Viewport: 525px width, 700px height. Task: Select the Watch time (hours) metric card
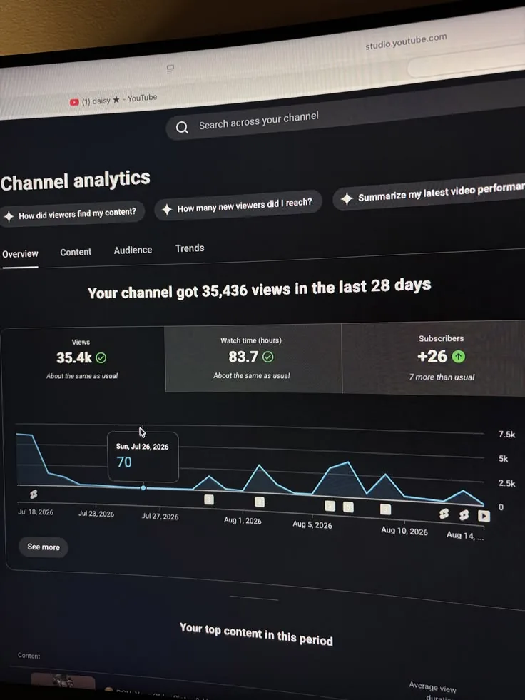253,358
